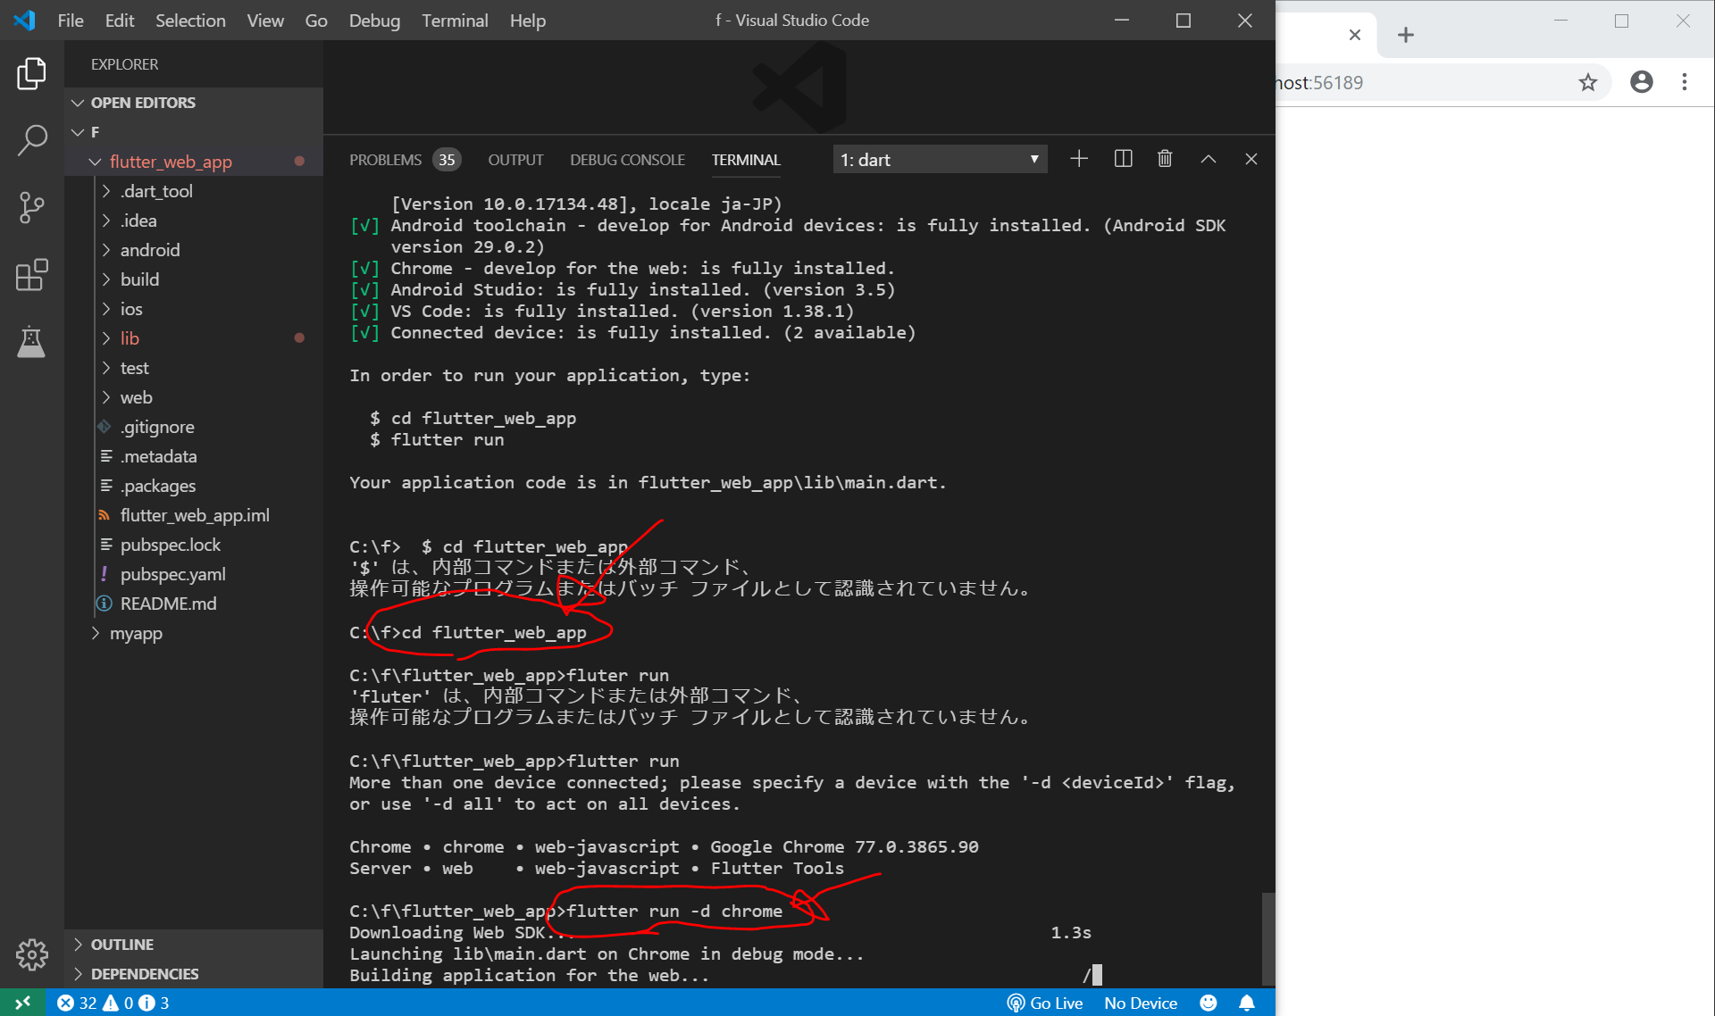Screen dimensions: 1715x1016
Task: Open the Search view in activity bar
Action: pos(31,140)
